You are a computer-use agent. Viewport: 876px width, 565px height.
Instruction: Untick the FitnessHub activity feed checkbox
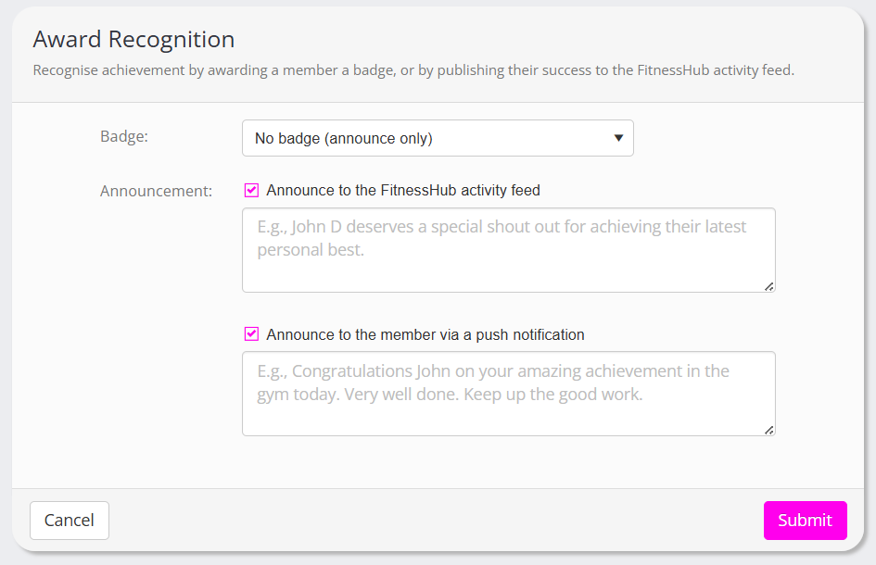[x=251, y=190]
